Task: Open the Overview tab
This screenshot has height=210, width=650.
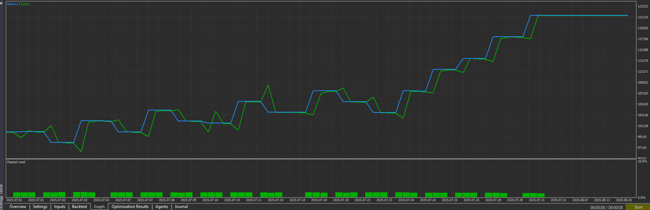Action: [x=18, y=207]
